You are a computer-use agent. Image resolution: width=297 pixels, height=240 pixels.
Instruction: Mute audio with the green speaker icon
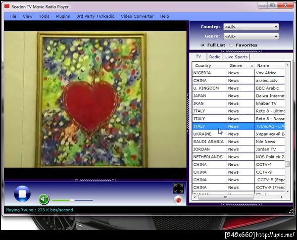coord(44,199)
